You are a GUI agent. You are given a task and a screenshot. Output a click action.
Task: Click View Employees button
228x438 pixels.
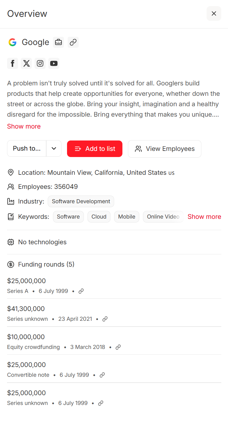pyautogui.click(x=165, y=149)
